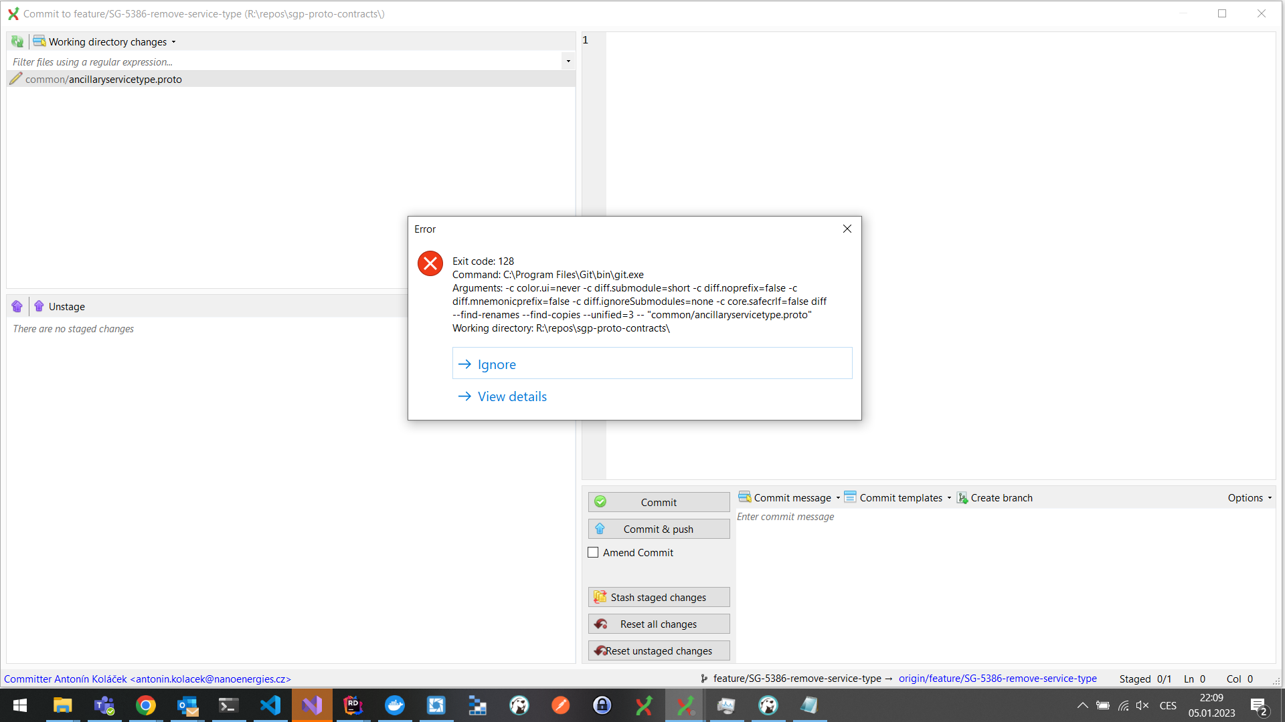The width and height of the screenshot is (1285, 722).
Task: Open SmartGit from the taskbar
Action: (x=684, y=705)
